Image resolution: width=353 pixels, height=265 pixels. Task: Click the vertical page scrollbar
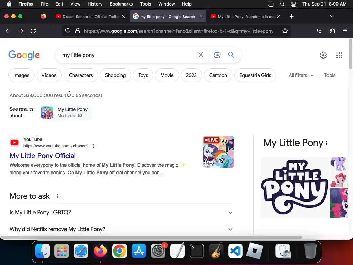click(x=350, y=54)
